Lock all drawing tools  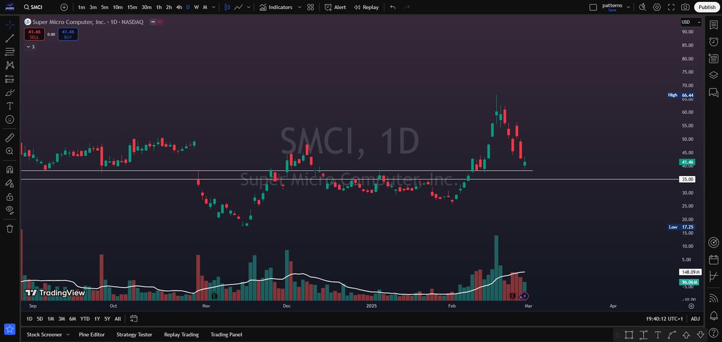click(10, 197)
